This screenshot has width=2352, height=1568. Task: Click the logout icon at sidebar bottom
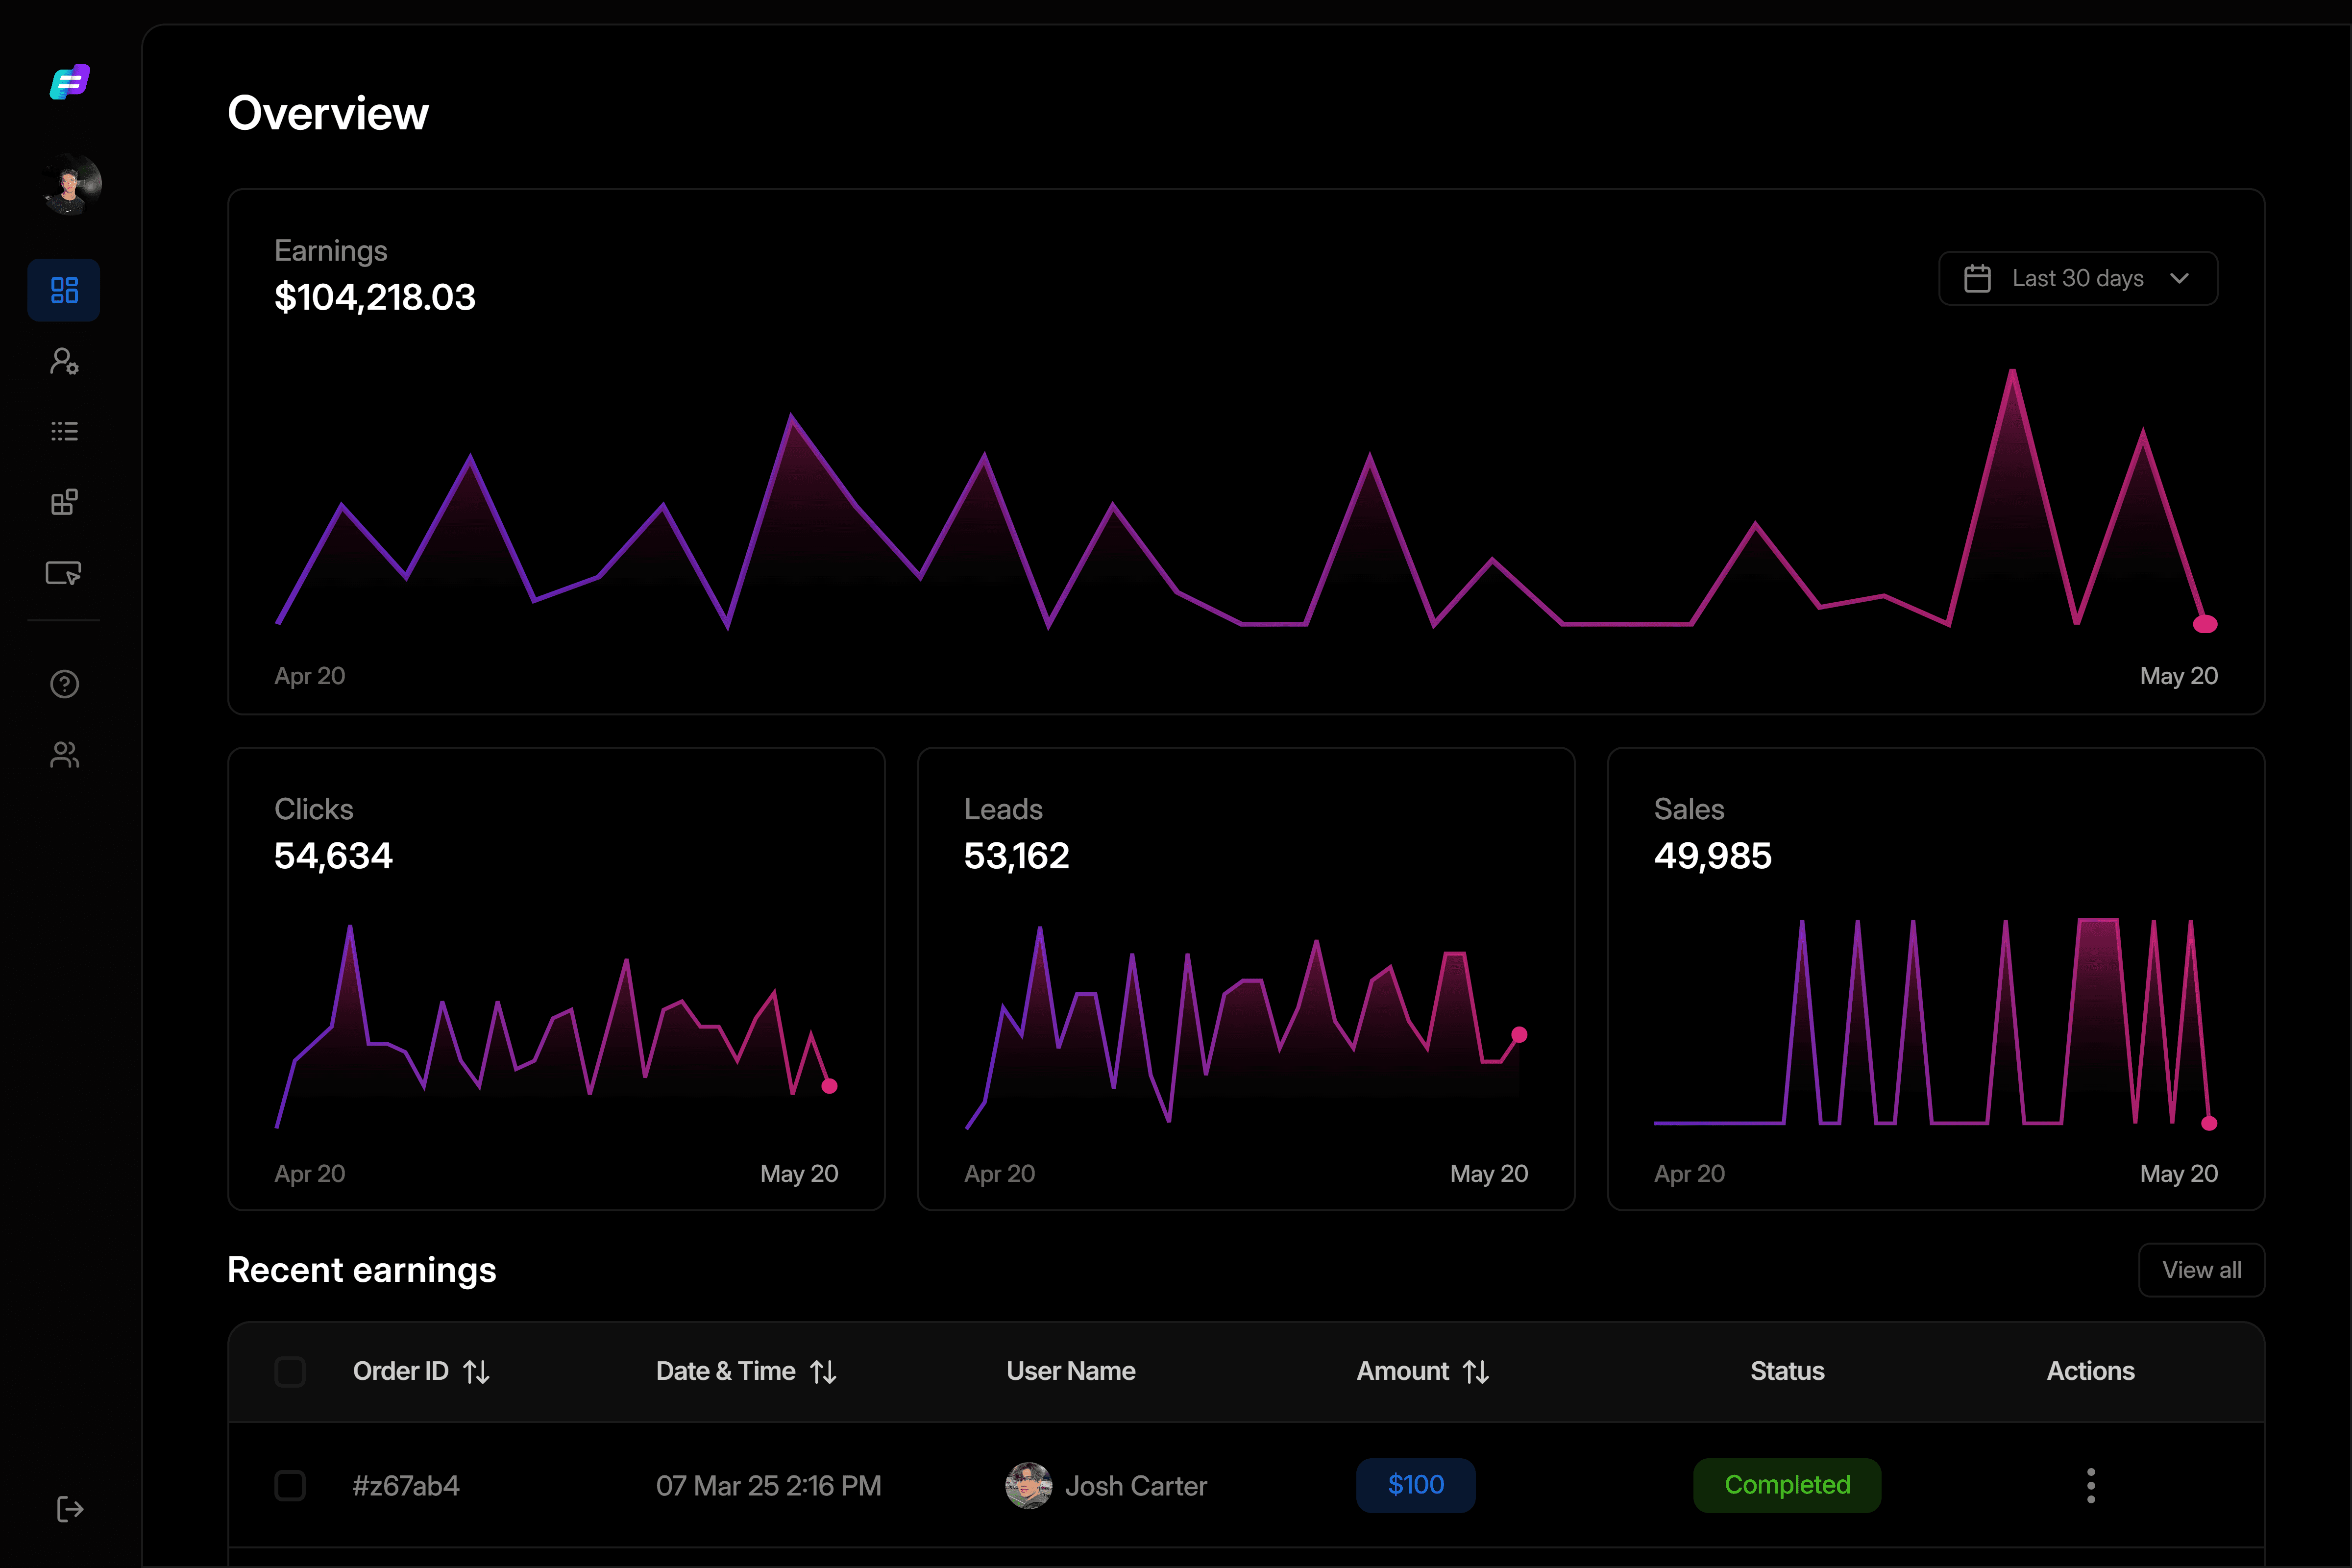[x=69, y=1509]
